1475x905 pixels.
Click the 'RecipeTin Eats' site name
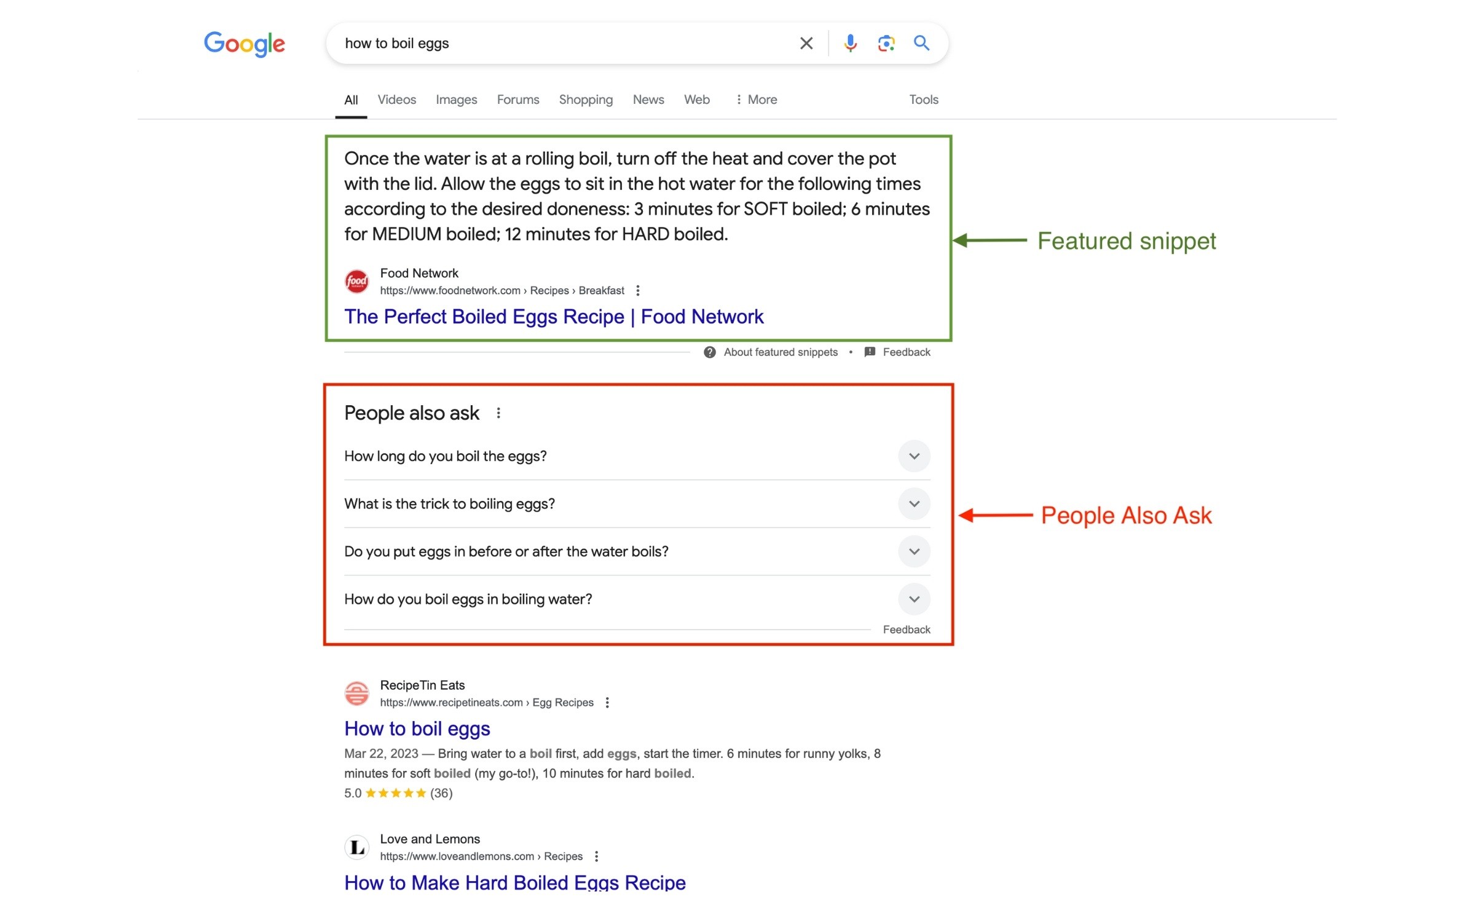coord(422,686)
